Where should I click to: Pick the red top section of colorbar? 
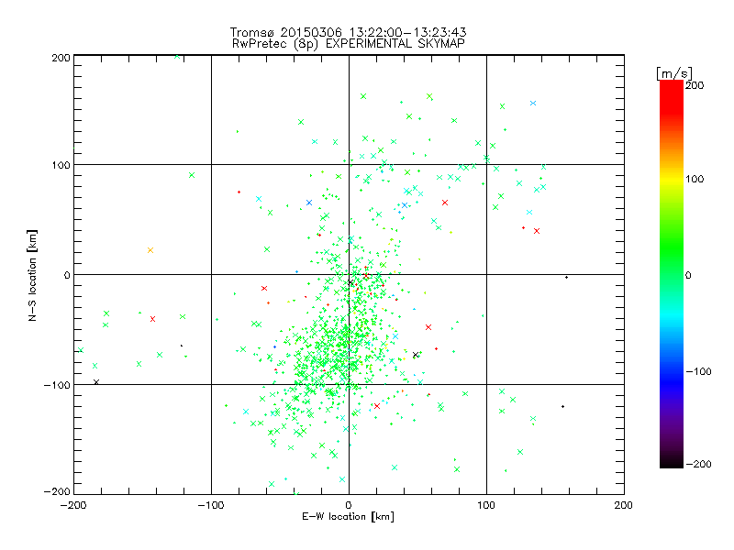coord(672,96)
